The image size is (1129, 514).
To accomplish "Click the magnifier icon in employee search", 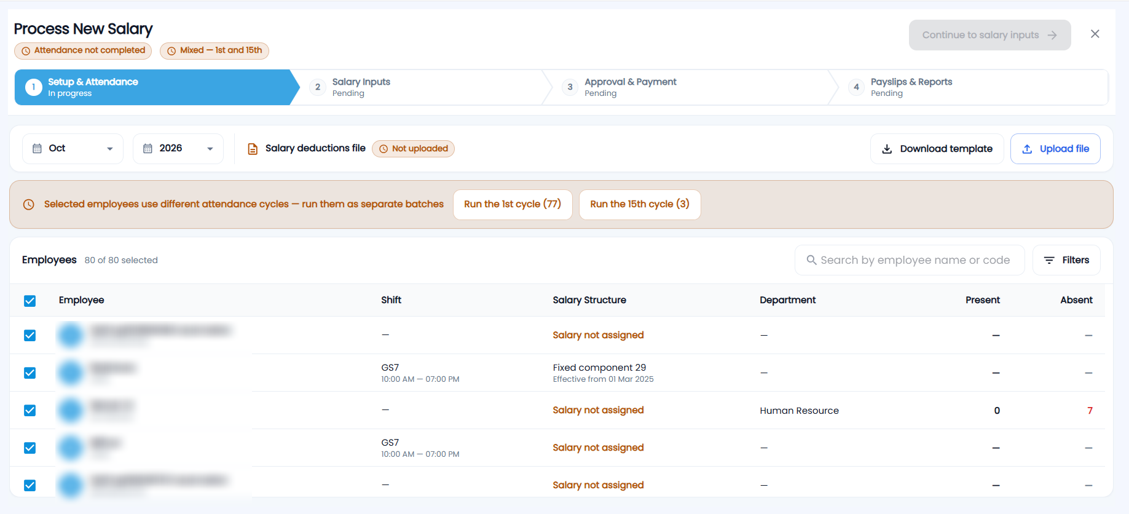I will point(811,260).
